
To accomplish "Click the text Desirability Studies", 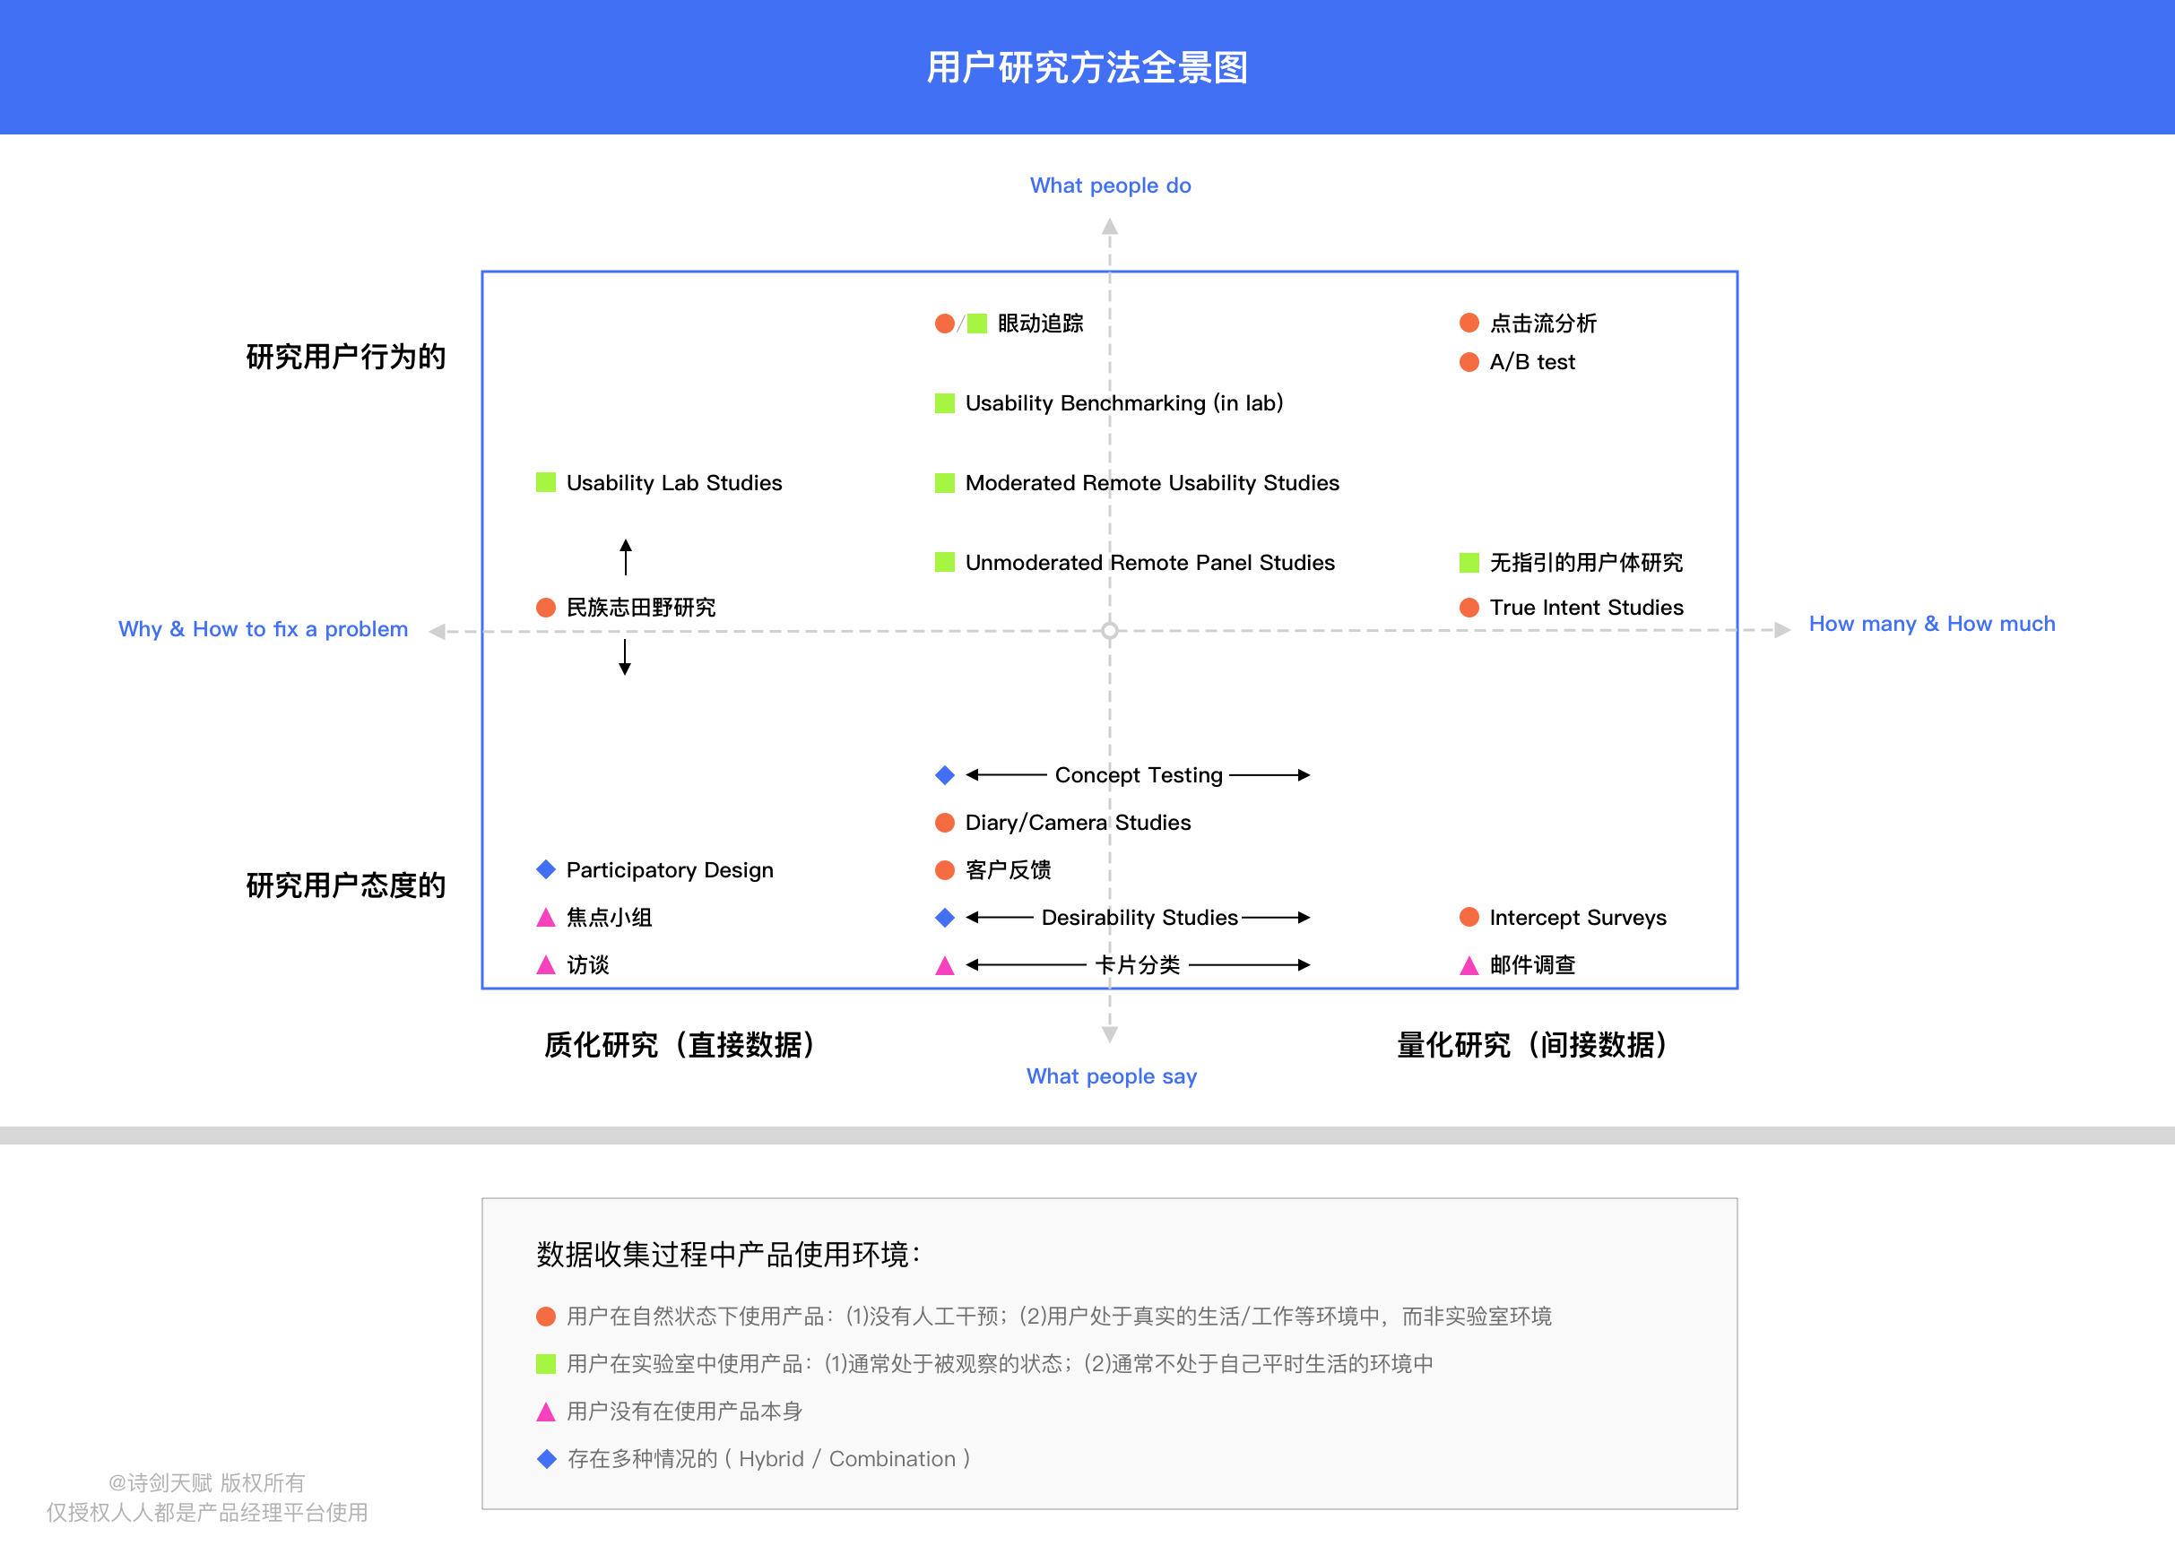I will (1139, 918).
